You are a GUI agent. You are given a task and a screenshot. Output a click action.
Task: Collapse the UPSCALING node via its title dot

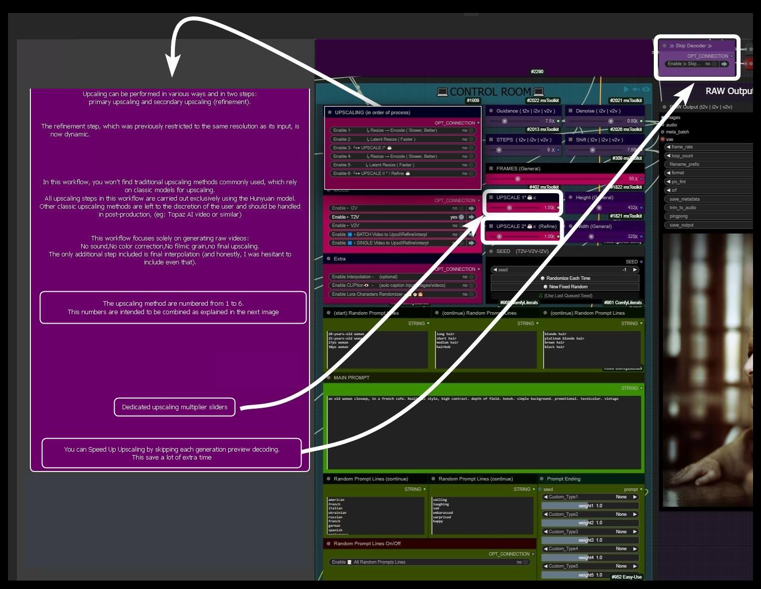pos(329,113)
